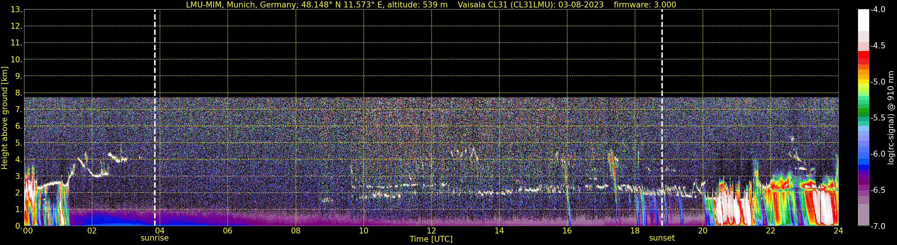Click height-axis tick '11.'
897x245 pixels.
(x=16, y=43)
